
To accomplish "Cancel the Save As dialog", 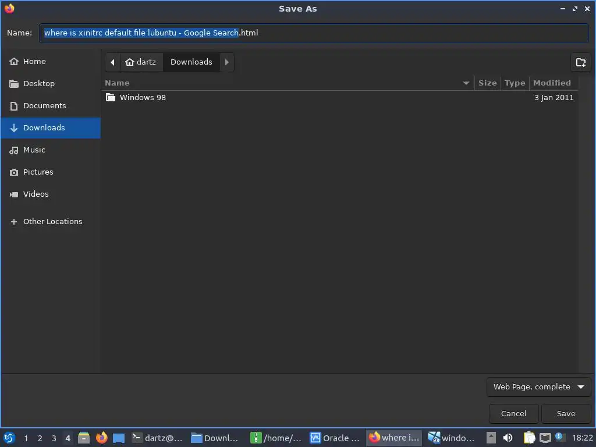I will click(513, 414).
